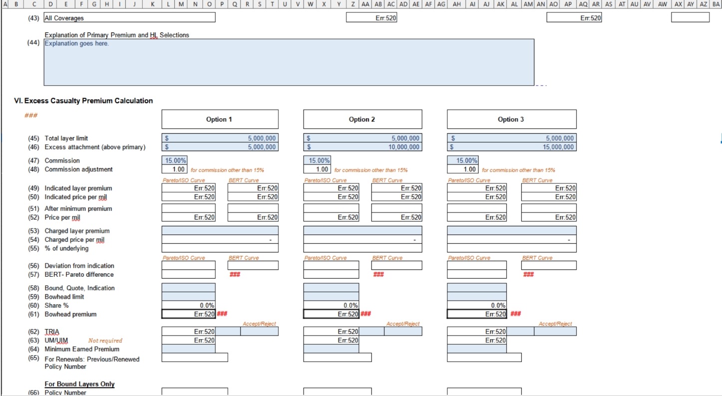Select the Option 1 Commission 15.00% cell

click(175, 161)
